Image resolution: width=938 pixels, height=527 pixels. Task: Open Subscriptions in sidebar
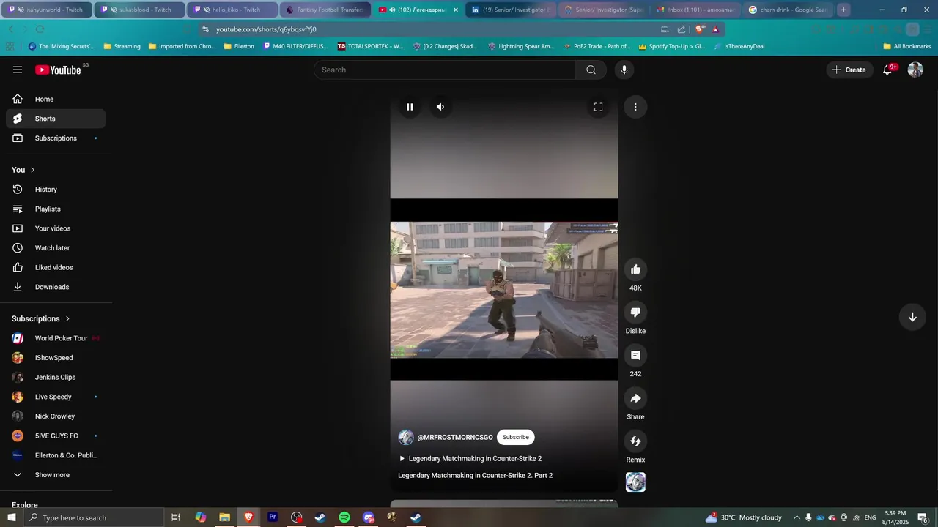pyautogui.click(x=56, y=138)
